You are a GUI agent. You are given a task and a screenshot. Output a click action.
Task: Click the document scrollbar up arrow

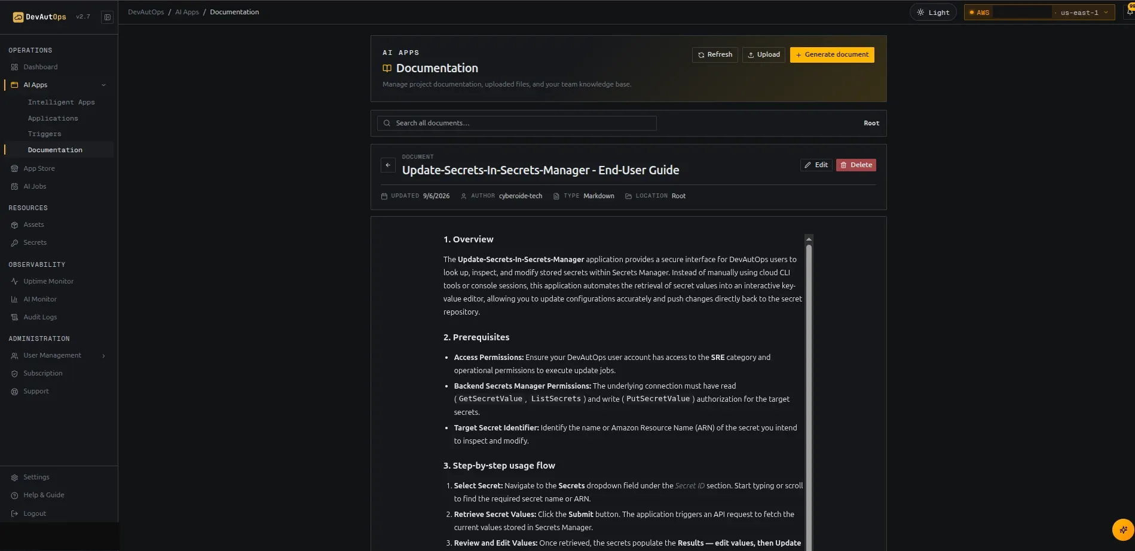pos(809,239)
